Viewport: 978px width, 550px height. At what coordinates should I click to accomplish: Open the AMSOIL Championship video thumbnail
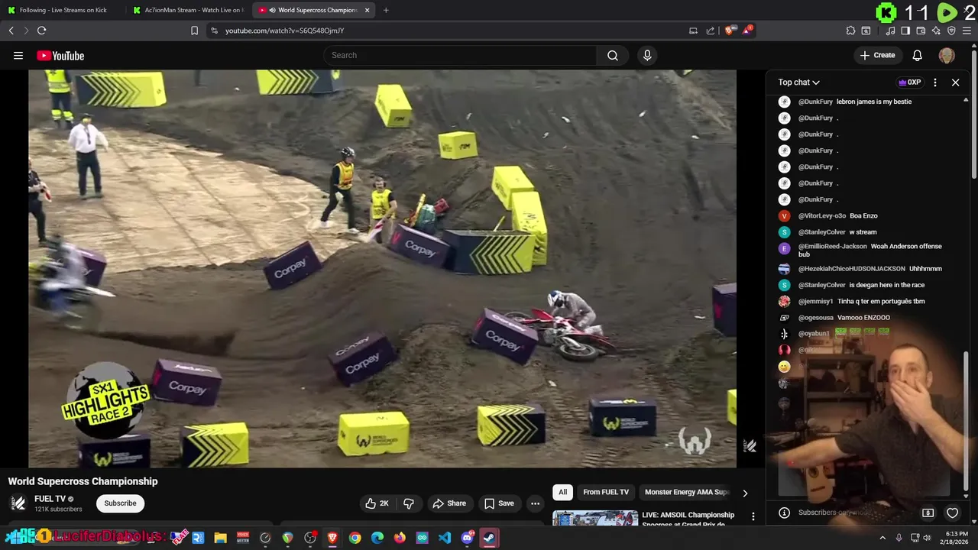tap(595, 518)
